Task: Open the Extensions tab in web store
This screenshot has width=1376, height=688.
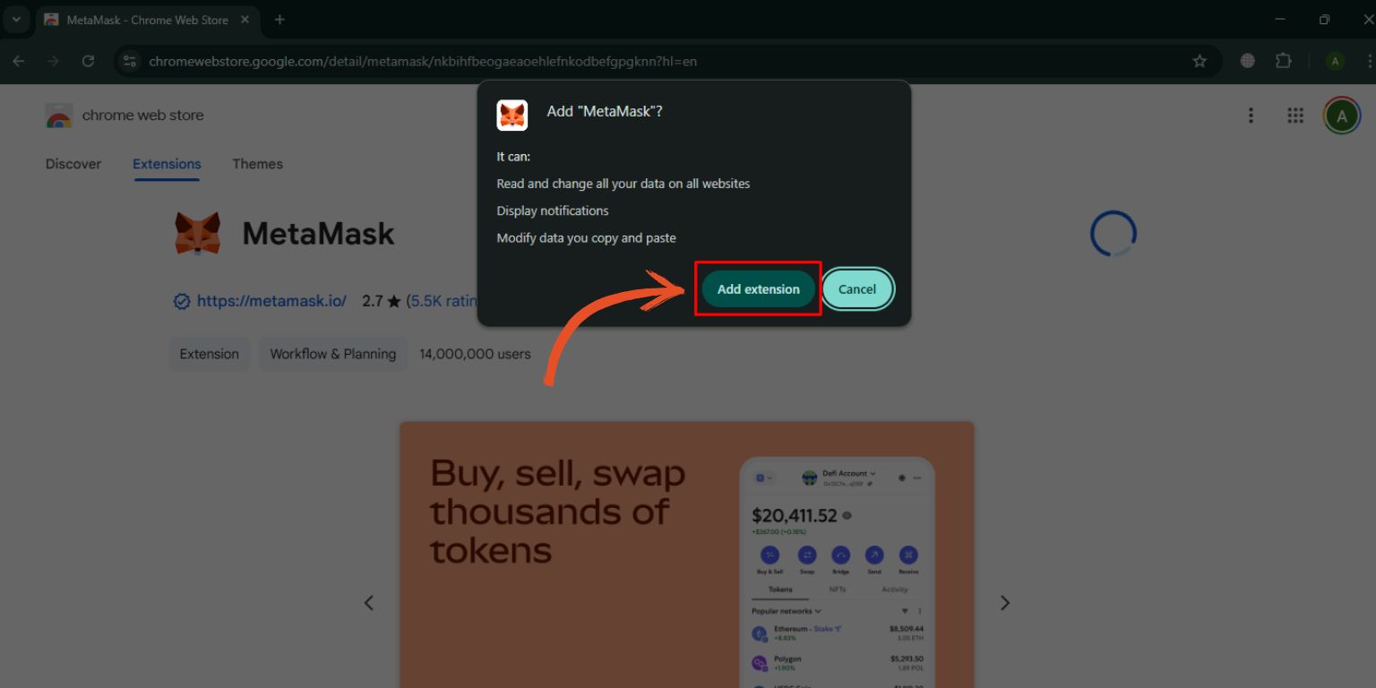Action: (x=167, y=164)
